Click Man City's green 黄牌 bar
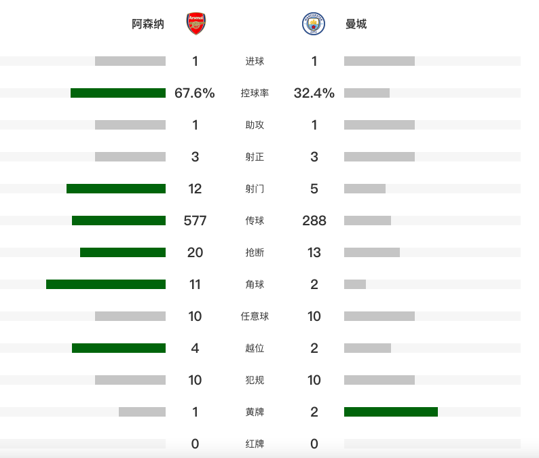This screenshot has width=539, height=458. pyautogui.click(x=391, y=412)
